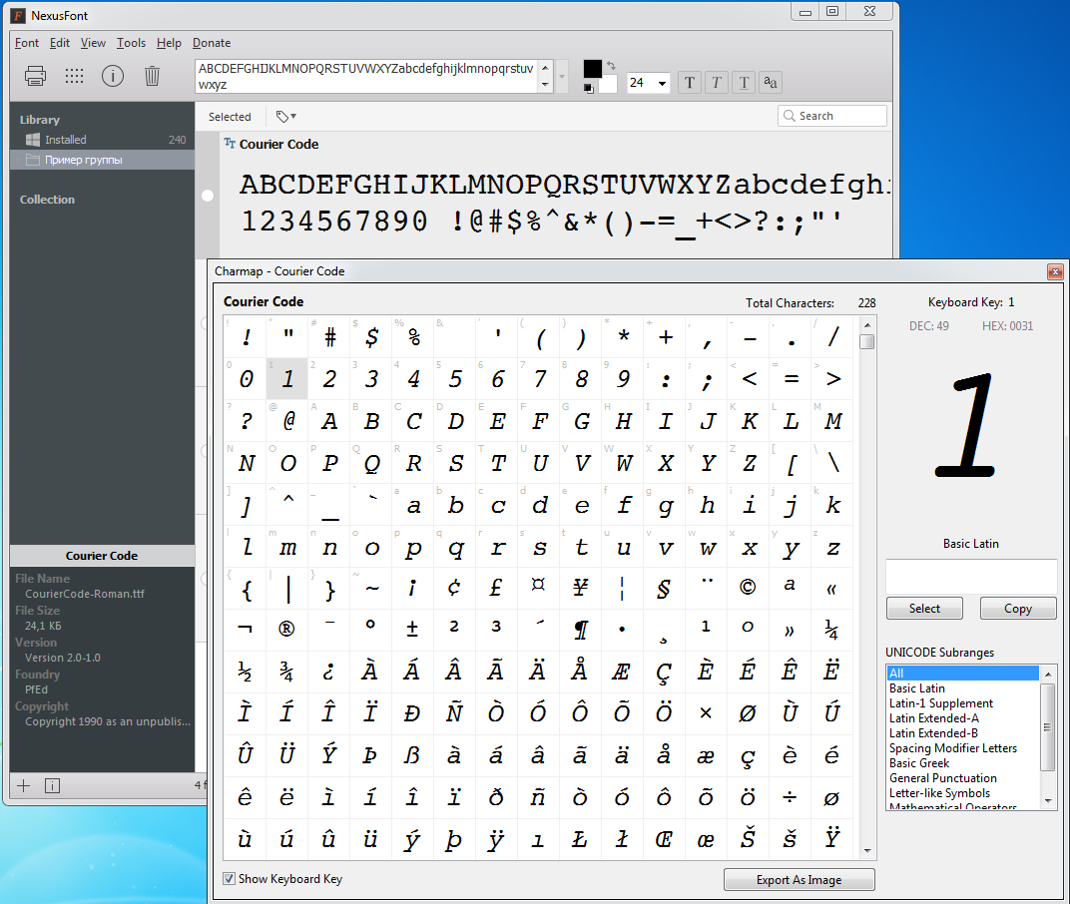Open the View menu
1070x904 pixels.
[93, 42]
